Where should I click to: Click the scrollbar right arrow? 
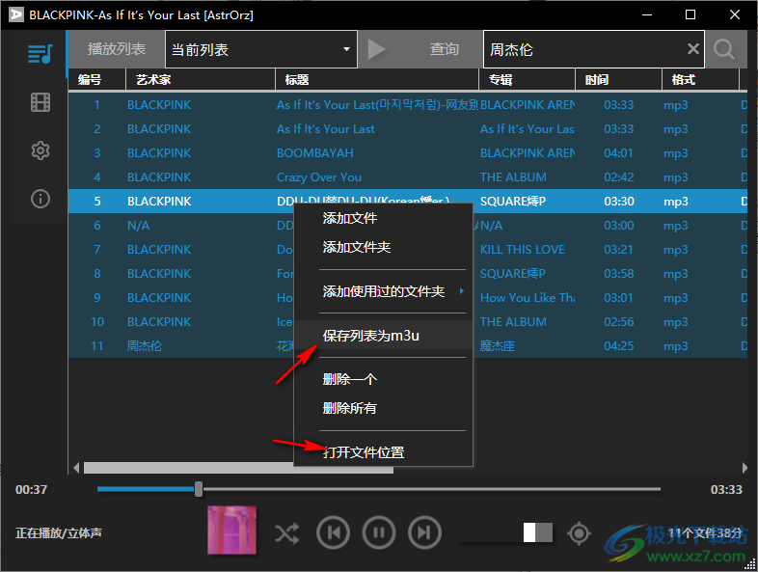[744, 468]
